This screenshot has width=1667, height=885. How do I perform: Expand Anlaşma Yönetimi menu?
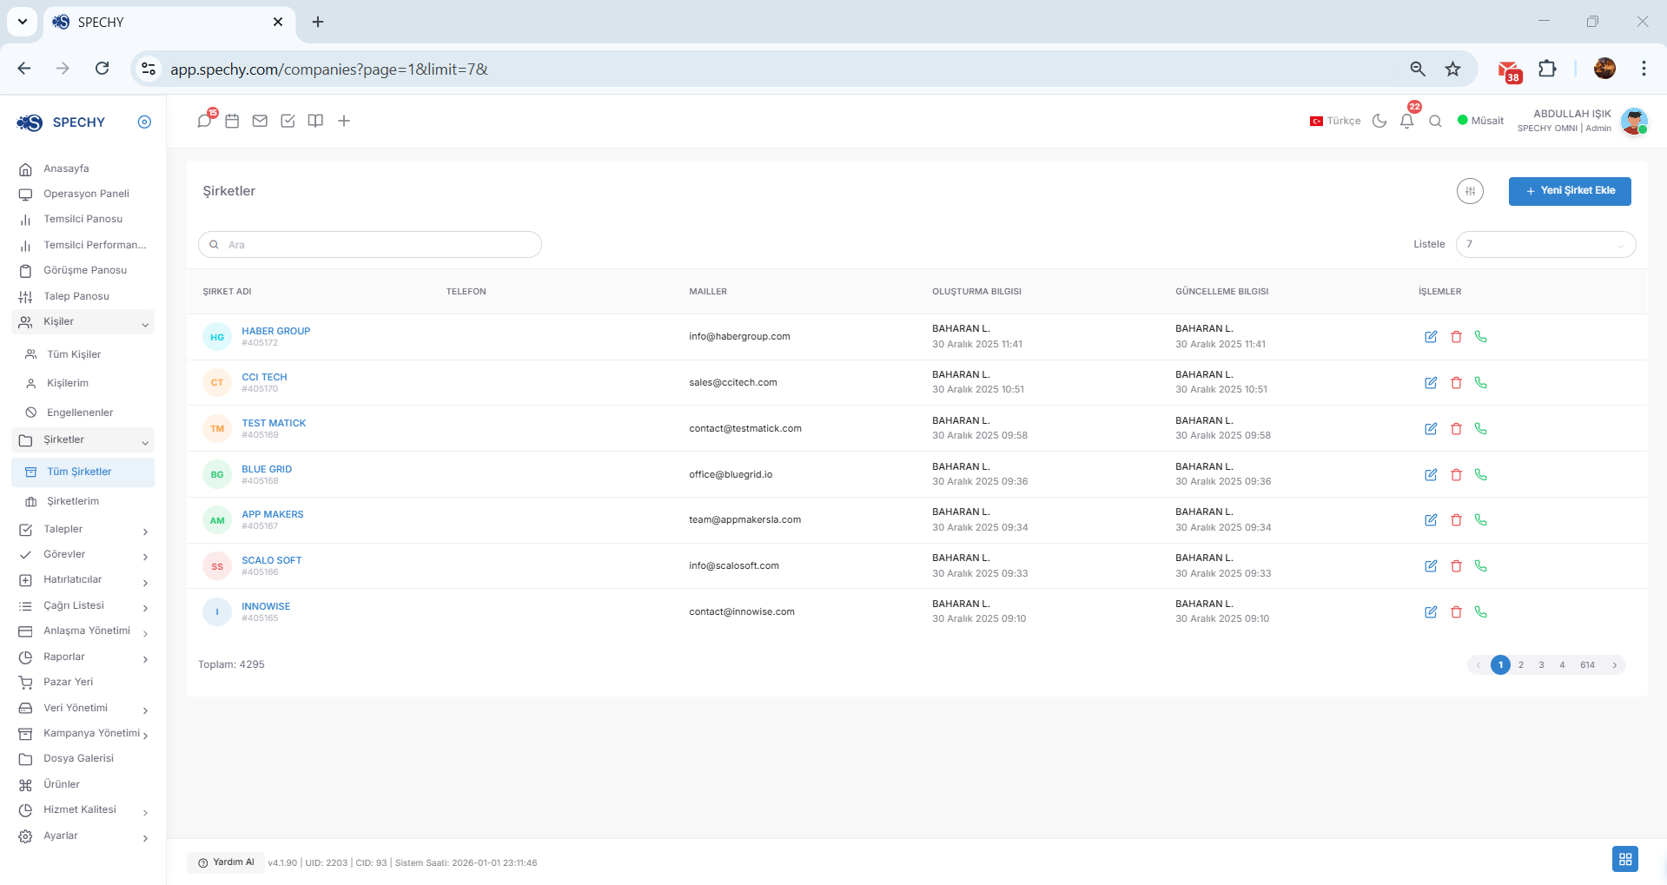83,631
